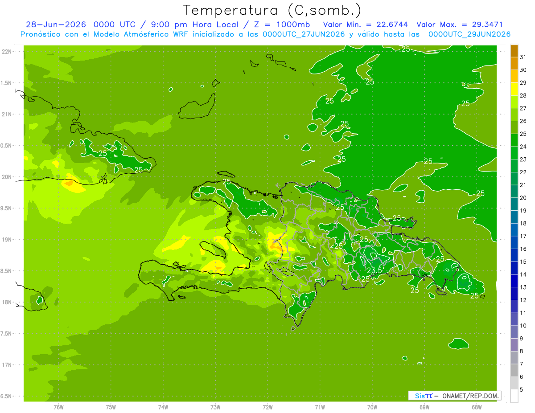The width and height of the screenshot is (535, 413).
Task: Pick the legend color between 24 and 25
Action: click(x=514, y=140)
